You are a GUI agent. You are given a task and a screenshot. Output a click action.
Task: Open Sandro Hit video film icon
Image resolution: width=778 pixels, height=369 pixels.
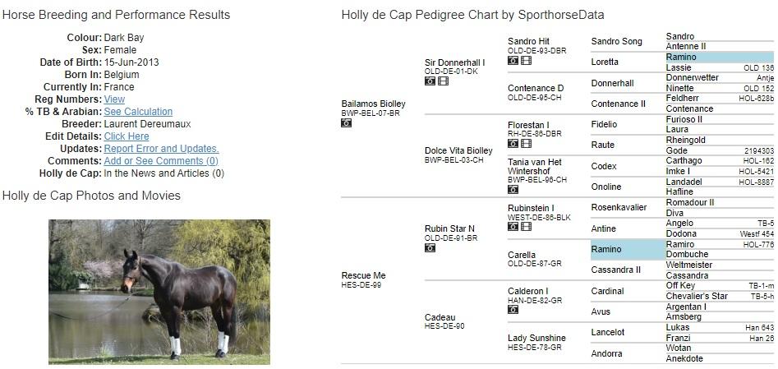(526, 60)
